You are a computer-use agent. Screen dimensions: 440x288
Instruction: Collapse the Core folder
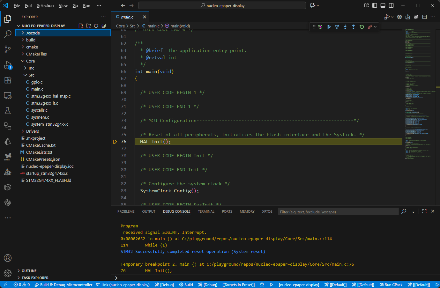(30, 61)
